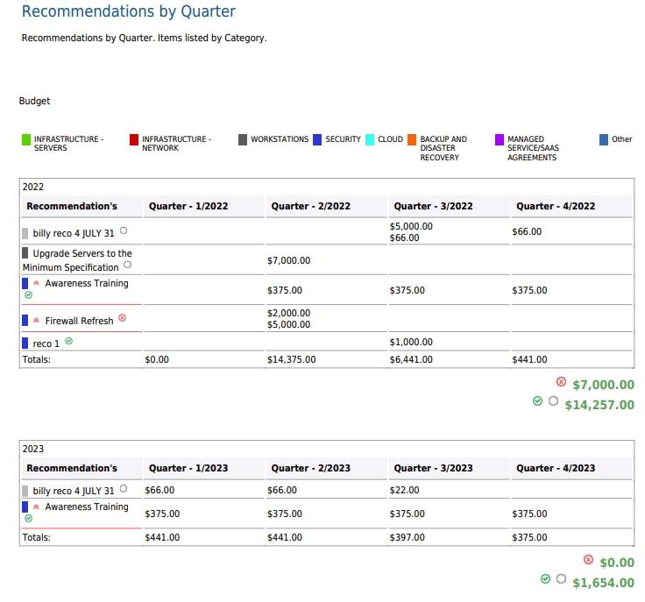Click the blue category swatch of reco 1 row

coord(25,343)
